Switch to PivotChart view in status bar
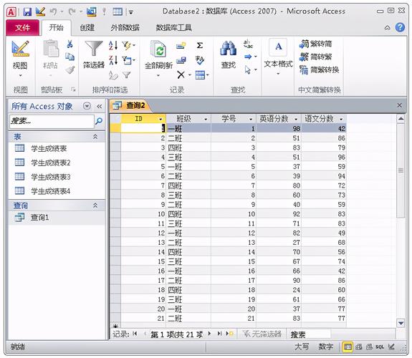 coord(369,347)
